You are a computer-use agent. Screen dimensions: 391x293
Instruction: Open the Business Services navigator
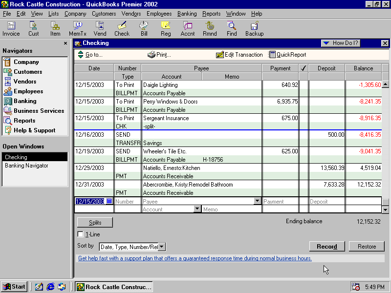(35, 111)
